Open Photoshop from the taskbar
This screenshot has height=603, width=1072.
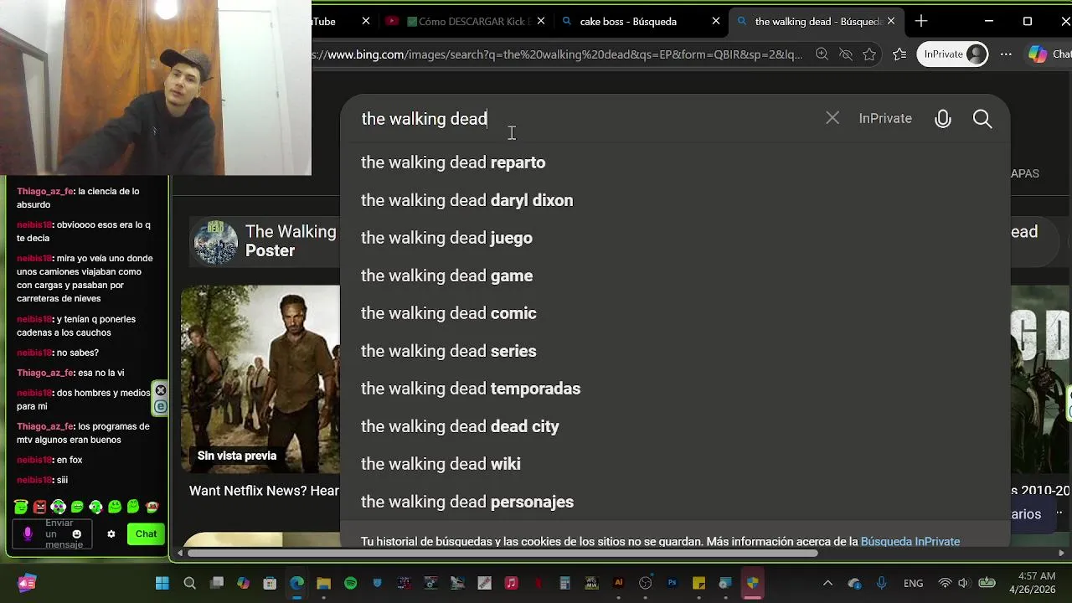point(672,583)
